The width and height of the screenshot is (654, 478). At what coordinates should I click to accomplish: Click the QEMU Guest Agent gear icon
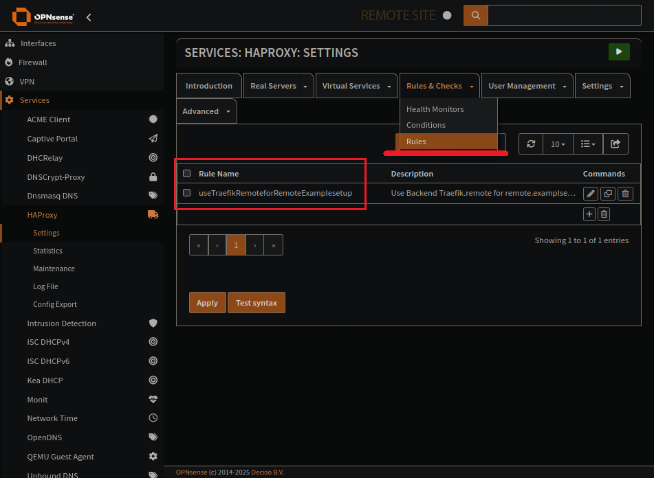[153, 456]
